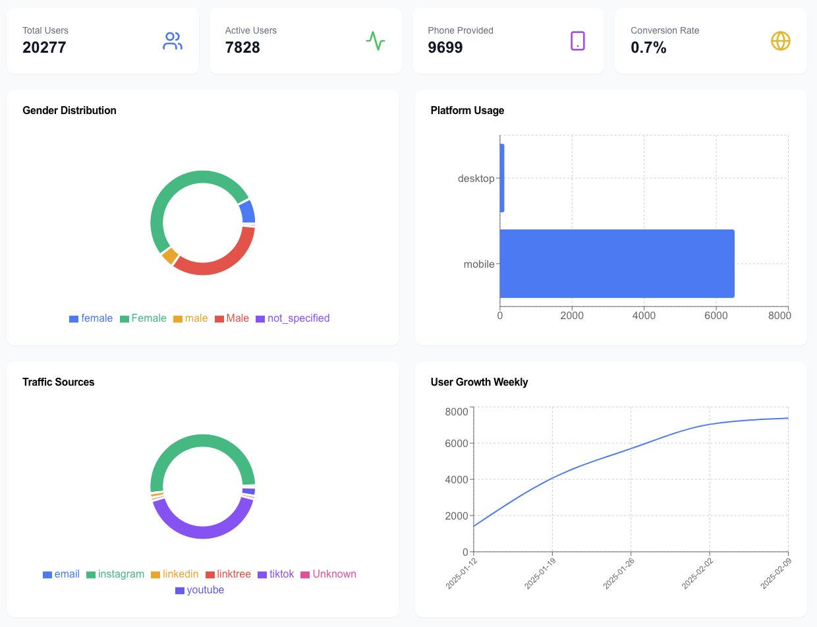Viewport: 817px width, 627px height.
Task: Click the desktop bar in Platform Usage chart
Action: pyautogui.click(x=502, y=177)
